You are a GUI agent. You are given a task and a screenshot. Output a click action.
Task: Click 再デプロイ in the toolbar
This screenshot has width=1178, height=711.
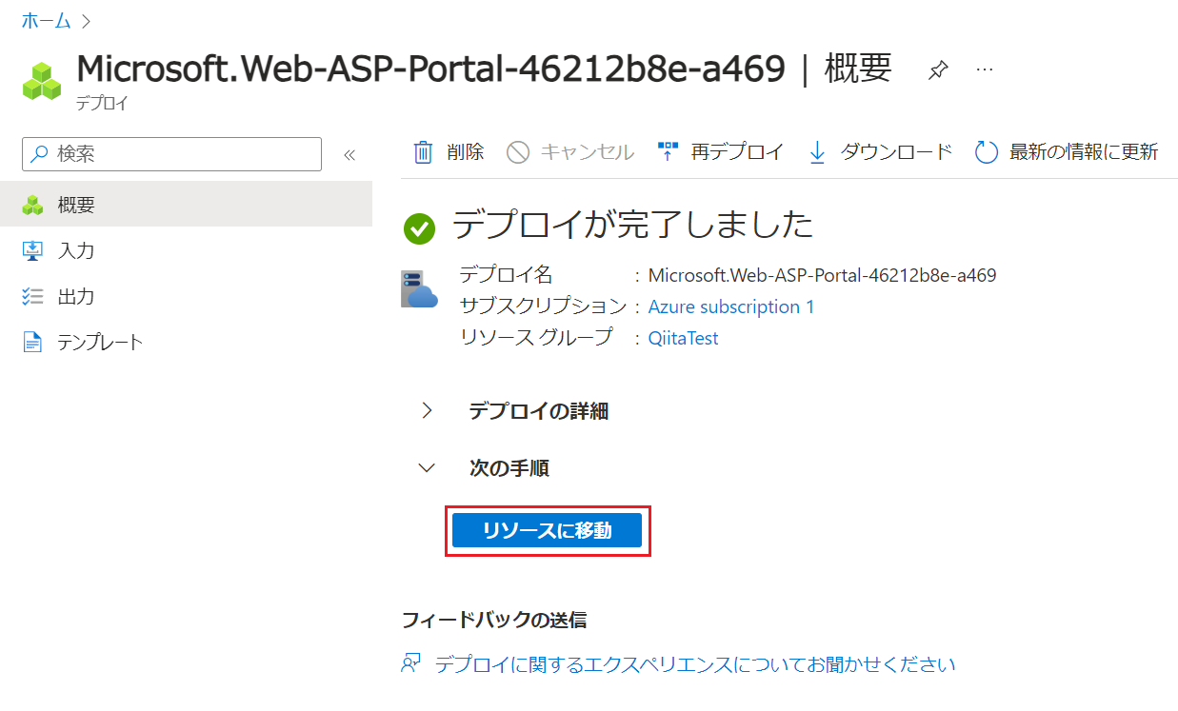tap(737, 151)
